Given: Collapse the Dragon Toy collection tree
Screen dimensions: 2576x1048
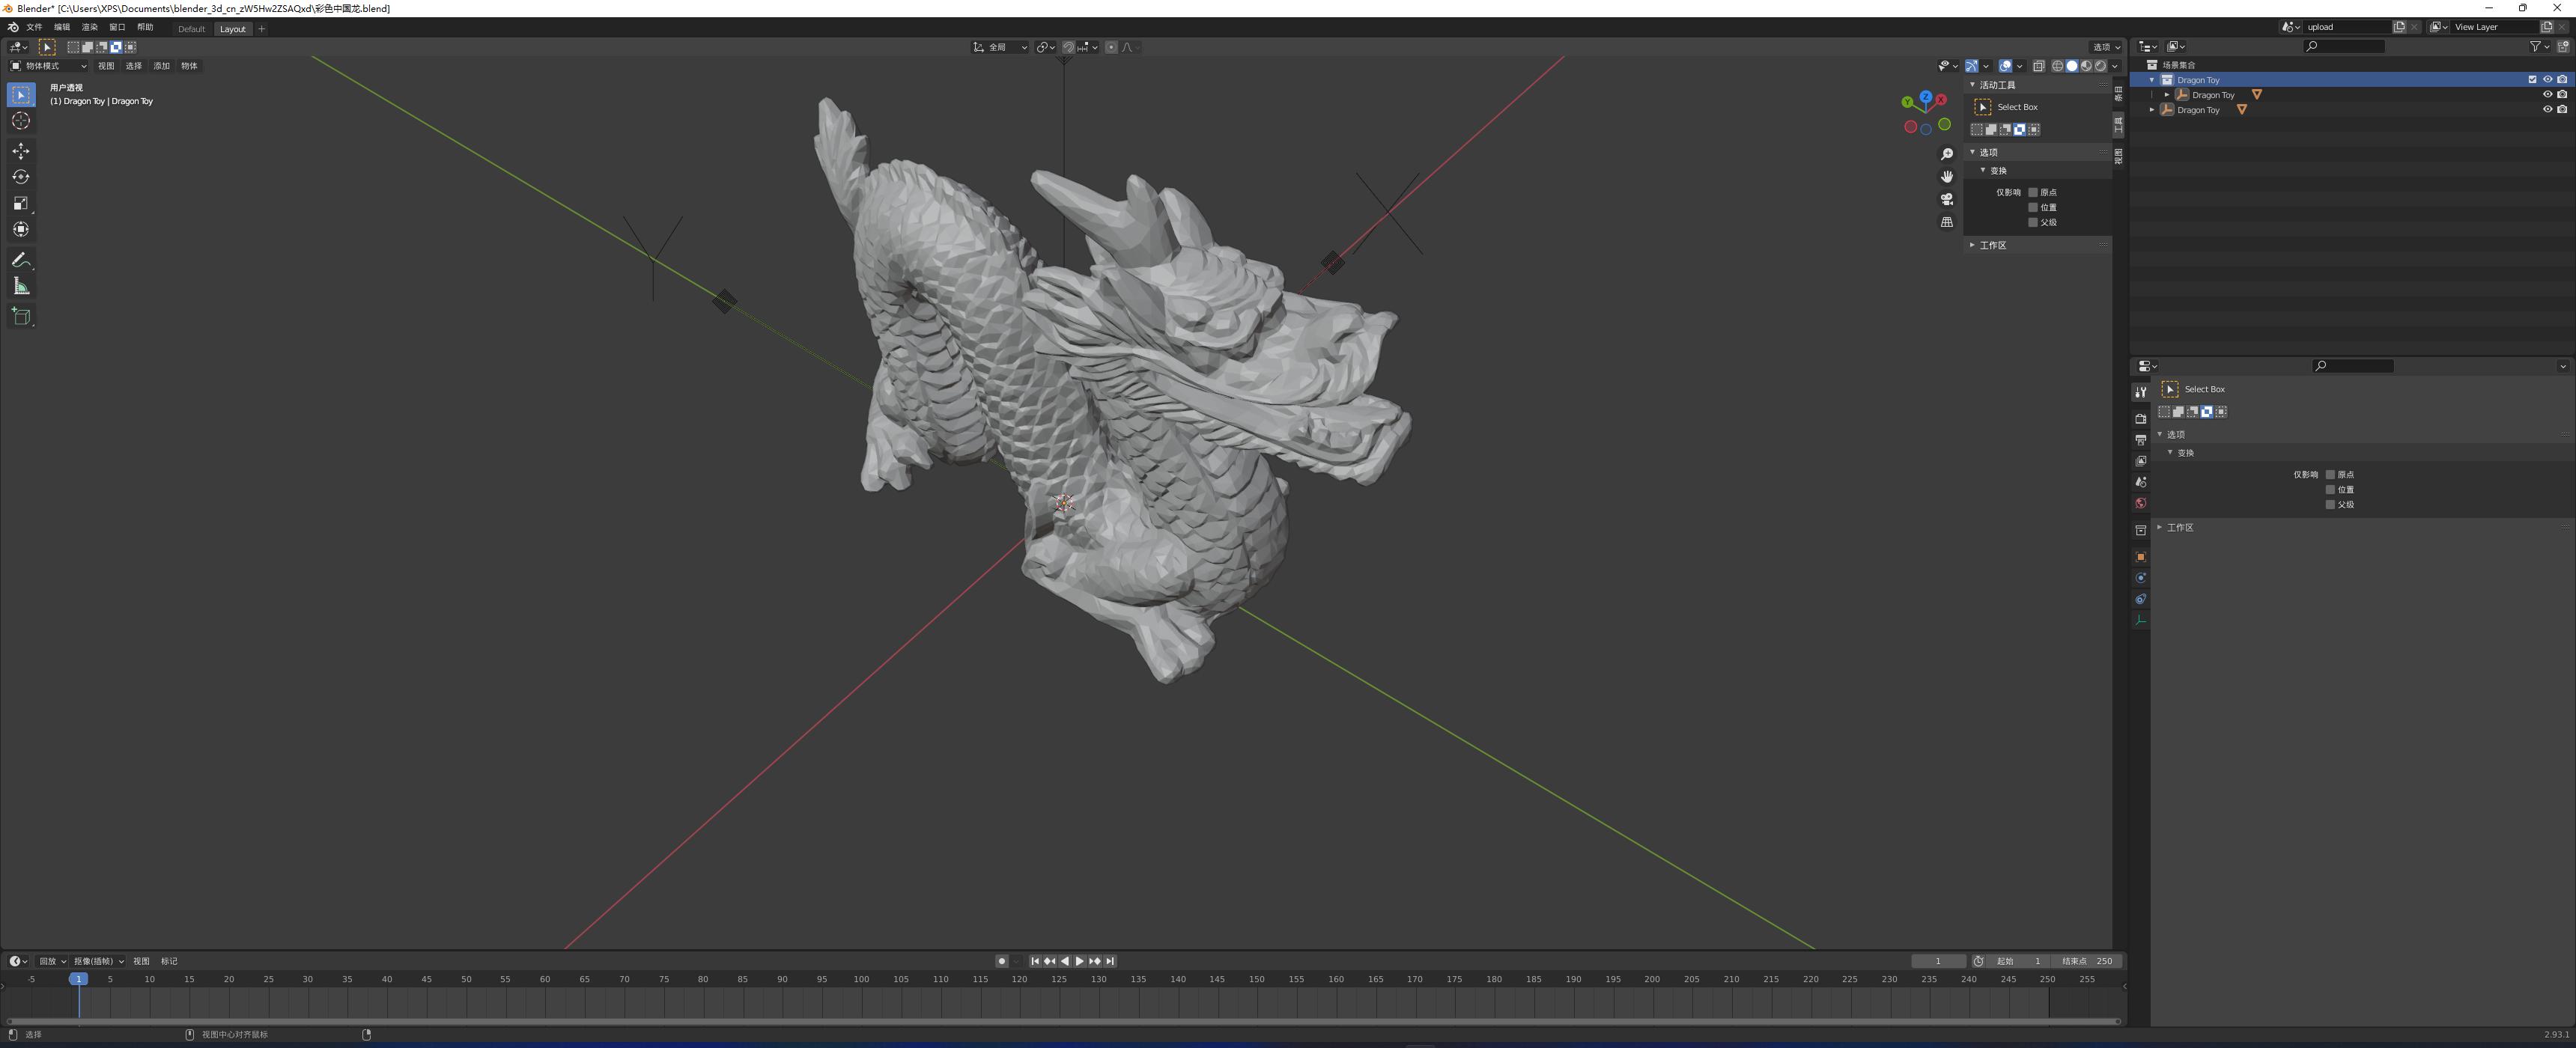Looking at the screenshot, I should [2152, 80].
